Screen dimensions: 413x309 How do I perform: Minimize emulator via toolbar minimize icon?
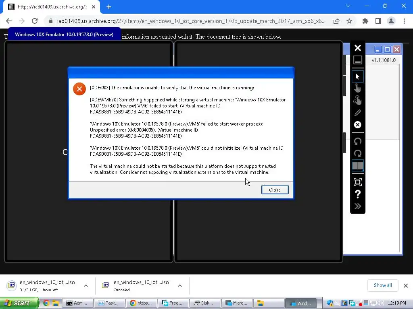click(357, 60)
